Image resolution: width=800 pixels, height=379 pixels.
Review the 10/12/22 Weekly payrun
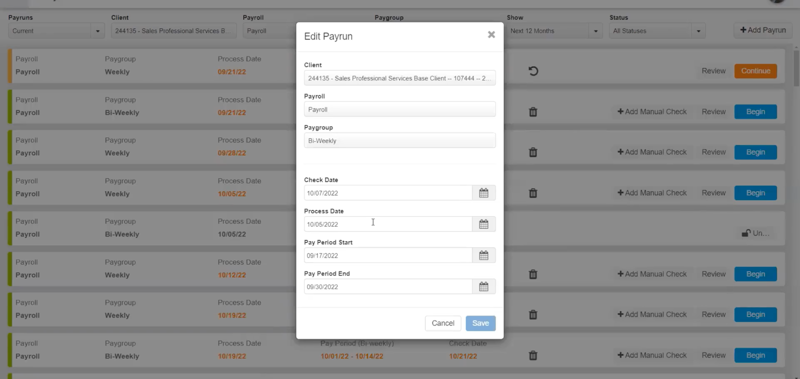713,274
